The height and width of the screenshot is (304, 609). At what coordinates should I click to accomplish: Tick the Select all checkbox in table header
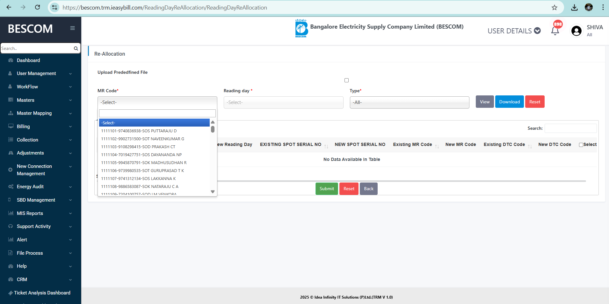[581, 145]
